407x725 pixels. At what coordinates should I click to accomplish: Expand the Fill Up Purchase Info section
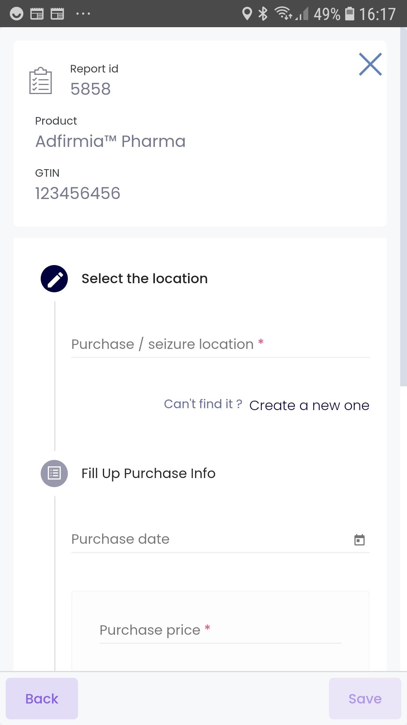[148, 474]
